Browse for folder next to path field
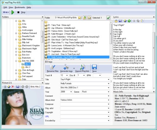 [80, 18]
